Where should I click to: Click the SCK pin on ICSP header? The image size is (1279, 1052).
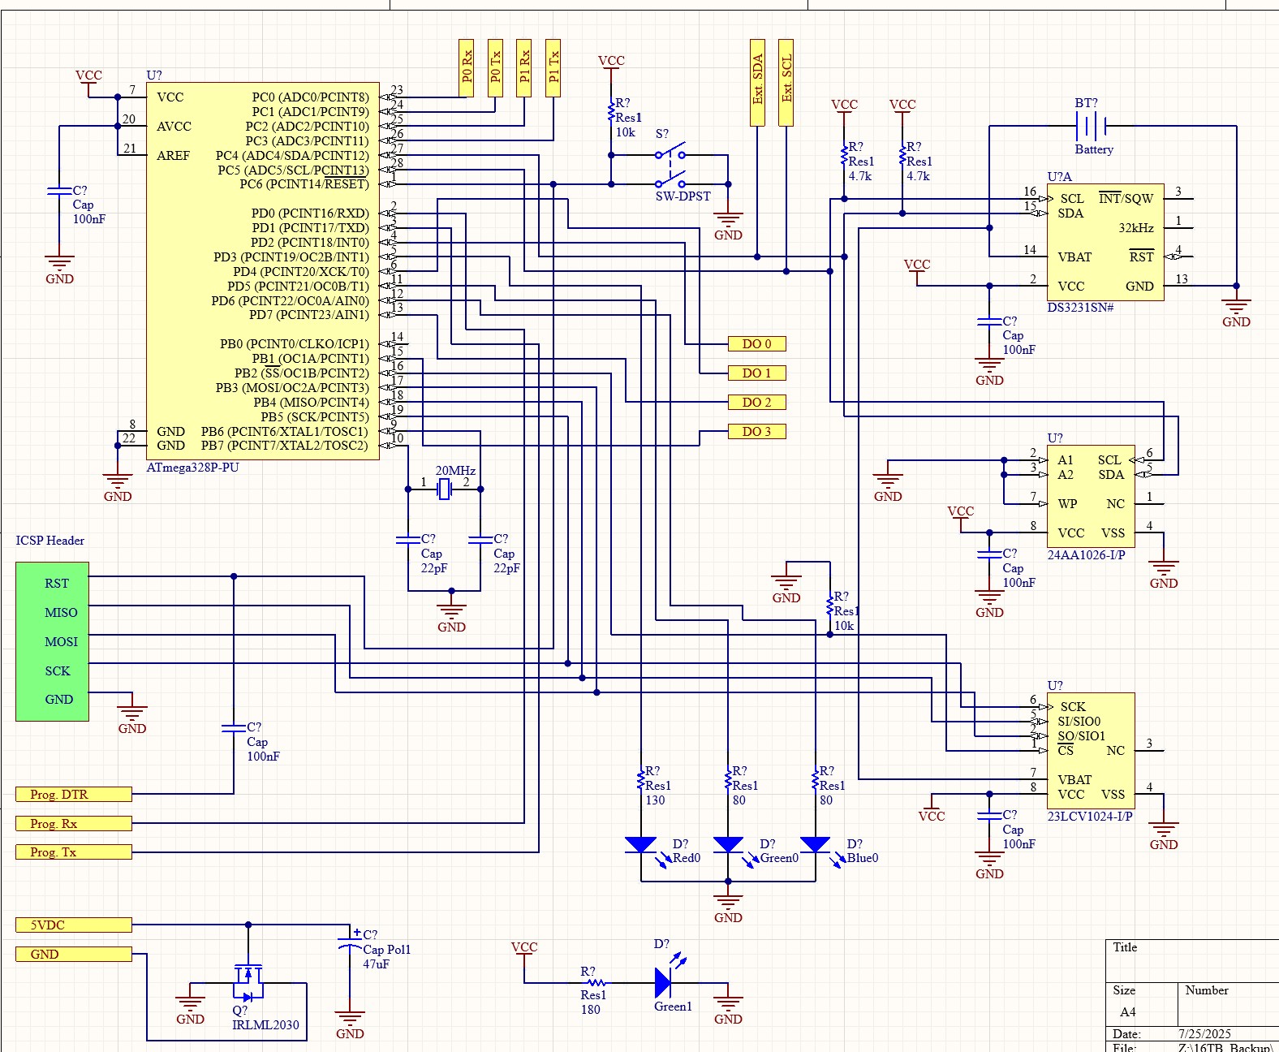(x=58, y=671)
